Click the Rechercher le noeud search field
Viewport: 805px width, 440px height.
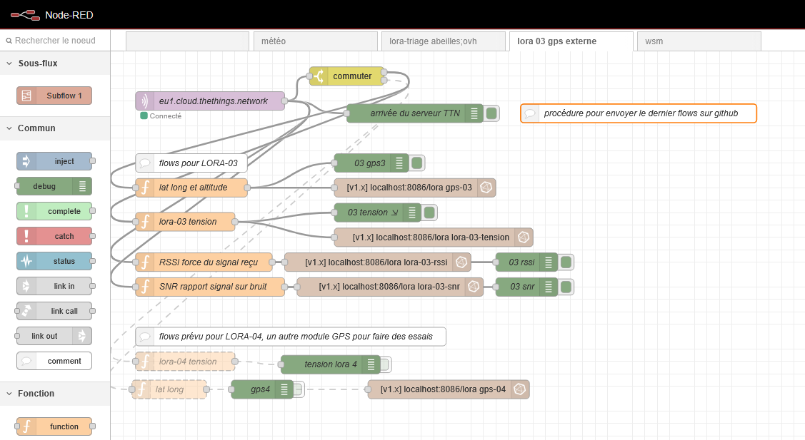click(x=57, y=41)
